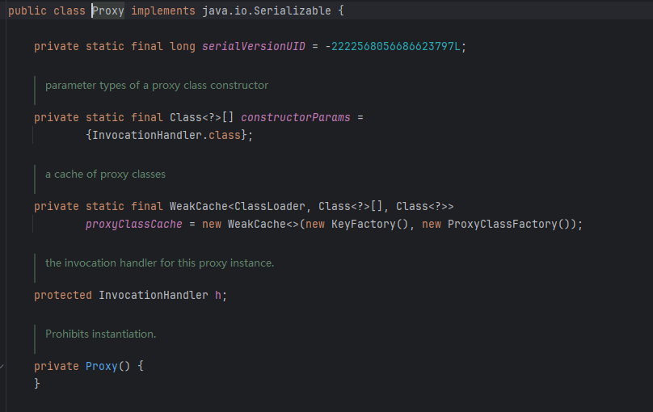Click the field name h after InvocationHandler
The width and height of the screenshot is (653, 412).
pyautogui.click(x=218, y=296)
